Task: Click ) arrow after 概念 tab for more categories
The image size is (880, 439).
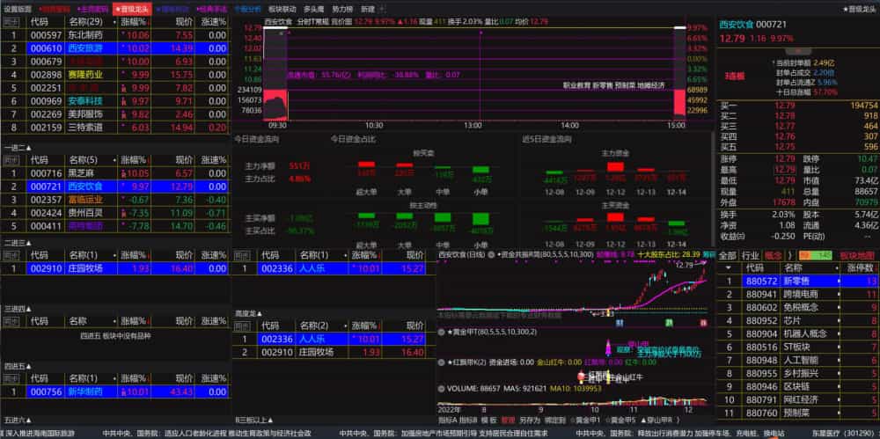Action: [x=790, y=256]
